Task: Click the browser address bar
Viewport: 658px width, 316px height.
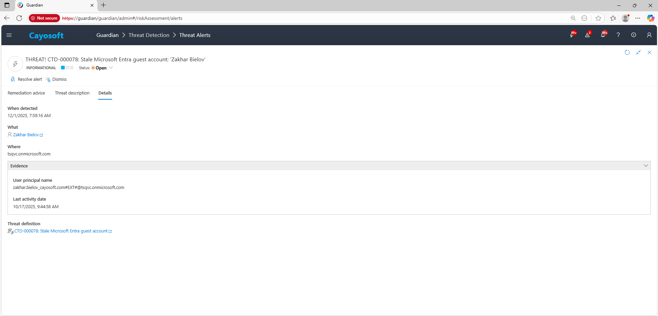Action: 240,18
